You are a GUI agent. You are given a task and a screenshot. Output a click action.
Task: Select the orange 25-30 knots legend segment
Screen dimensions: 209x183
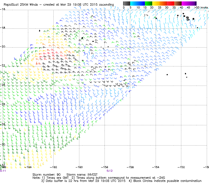(163, 3)
